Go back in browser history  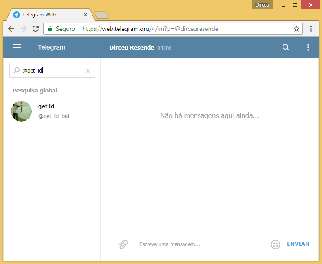point(11,29)
